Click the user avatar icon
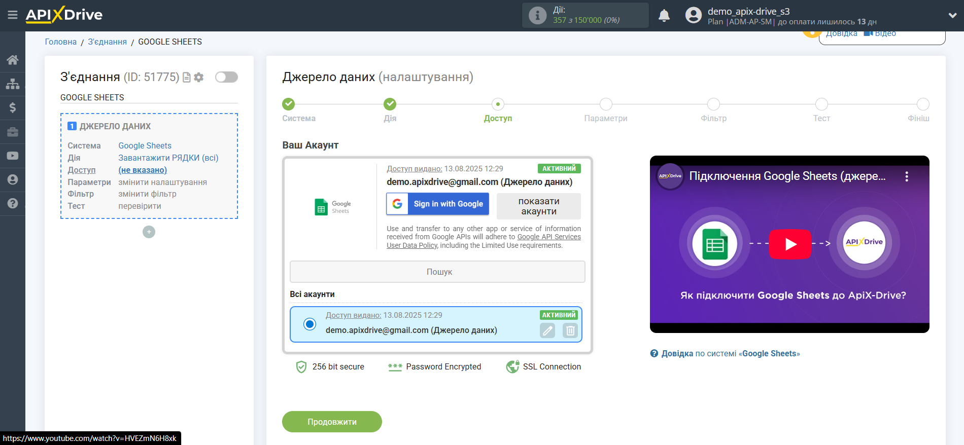The width and height of the screenshot is (964, 445). [x=693, y=15]
